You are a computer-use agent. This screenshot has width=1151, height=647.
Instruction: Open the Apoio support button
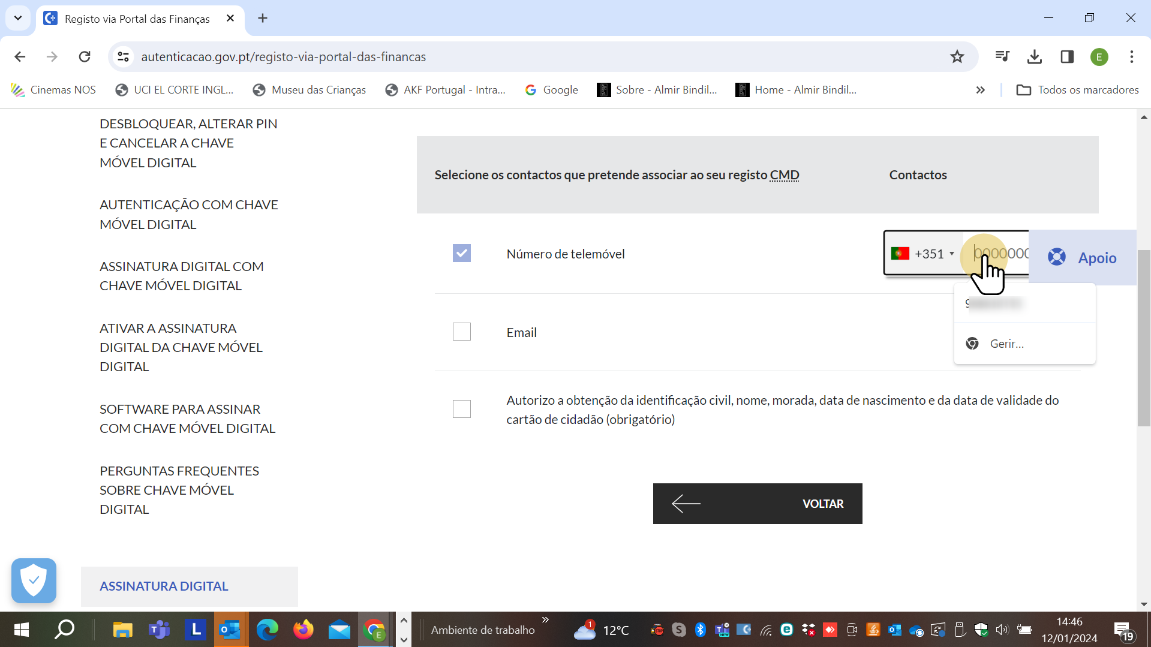(1083, 258)
